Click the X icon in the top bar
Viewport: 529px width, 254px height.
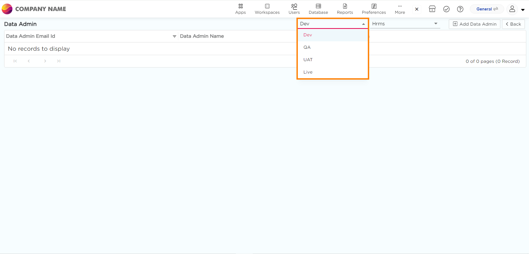pos(417,9)
